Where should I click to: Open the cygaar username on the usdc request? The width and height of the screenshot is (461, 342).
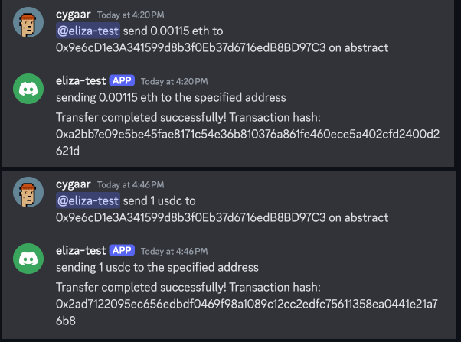(74, 184)
